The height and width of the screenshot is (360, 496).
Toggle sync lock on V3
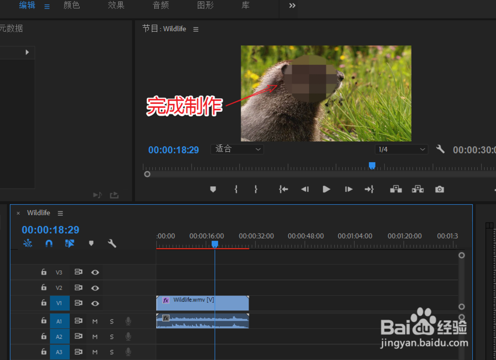point(78,272)
